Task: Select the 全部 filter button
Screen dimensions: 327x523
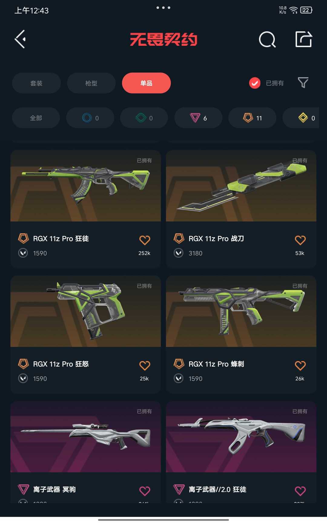Action: click(36, 118)
